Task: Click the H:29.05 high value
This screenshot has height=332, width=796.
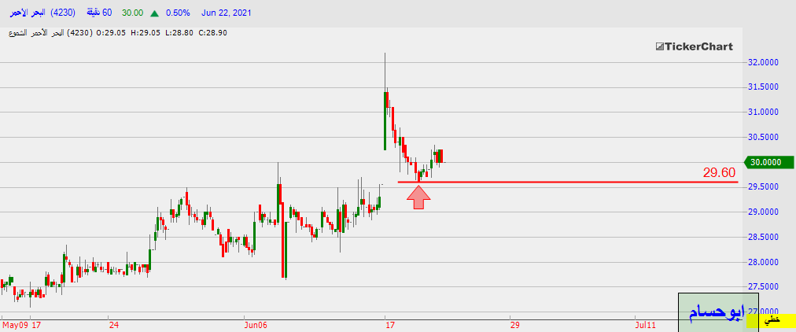Action: tap(146, 33)
